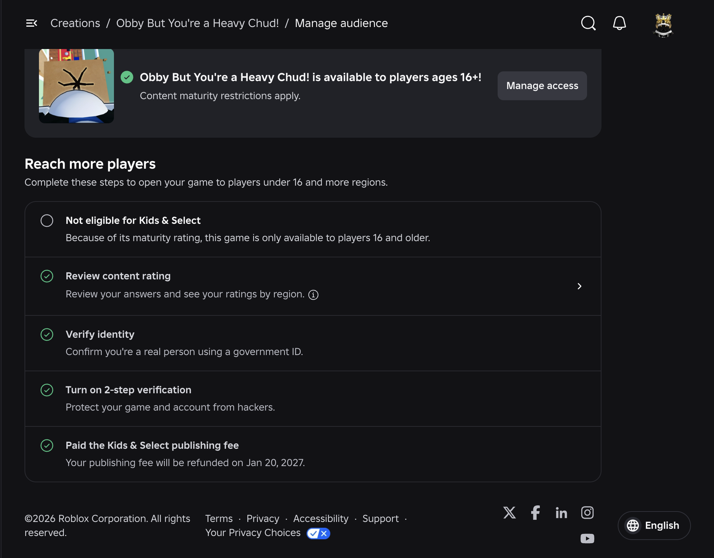Open Roblox X (Twitter) page
Image resolution: width=714 pixels, height=558 pixels.
(x=510, y=512)
